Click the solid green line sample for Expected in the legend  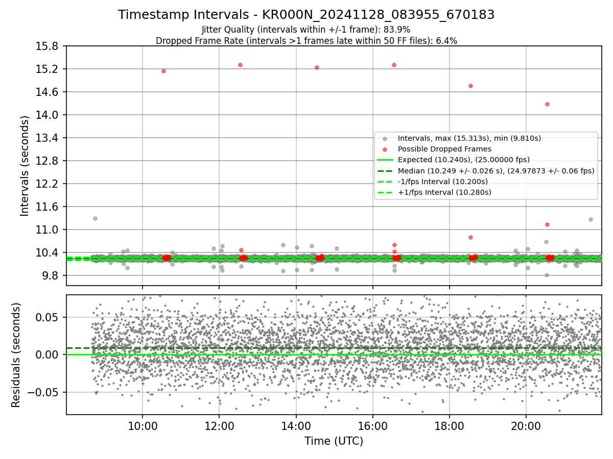click(385, 160)
